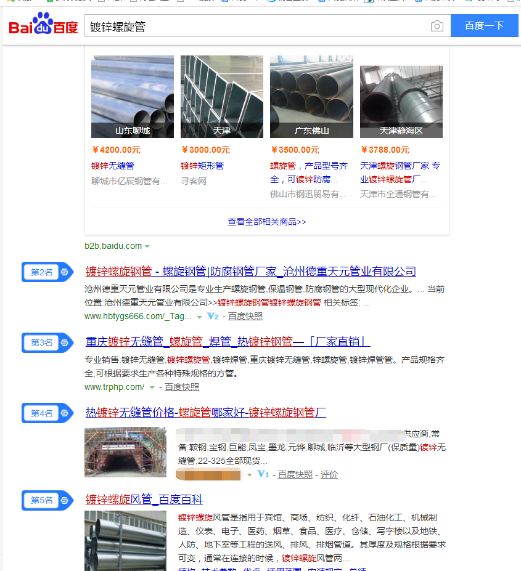Open the 评价 link
The height and width of the screenshot is (571, 521).
click(329, 474)
